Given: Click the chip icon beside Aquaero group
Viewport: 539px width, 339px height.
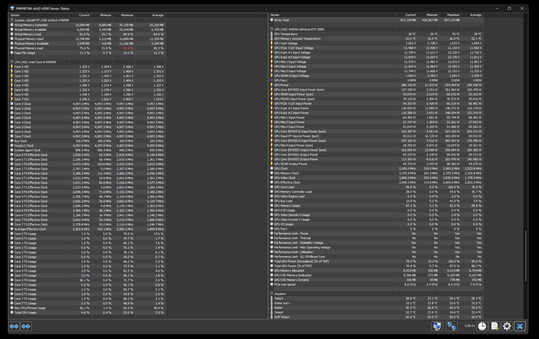Looking at the screenshot, I should [272, 294].
